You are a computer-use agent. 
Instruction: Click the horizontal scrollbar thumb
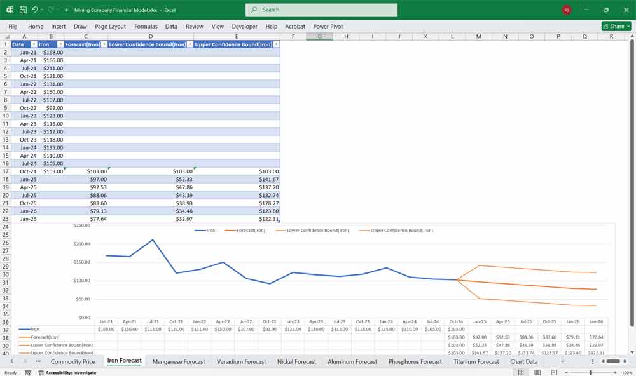pyautogui.click(x=613, y=361)
